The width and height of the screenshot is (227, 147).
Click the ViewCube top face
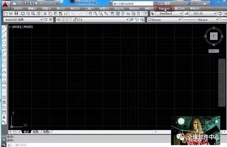coord(214,36)
